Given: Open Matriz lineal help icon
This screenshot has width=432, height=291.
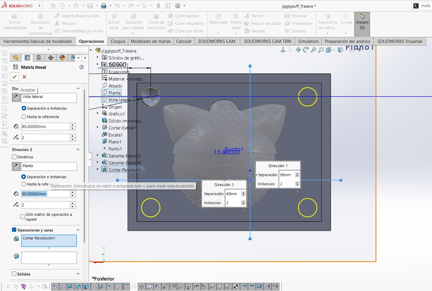Looking at the screenshot, I should tap(82, 67).
